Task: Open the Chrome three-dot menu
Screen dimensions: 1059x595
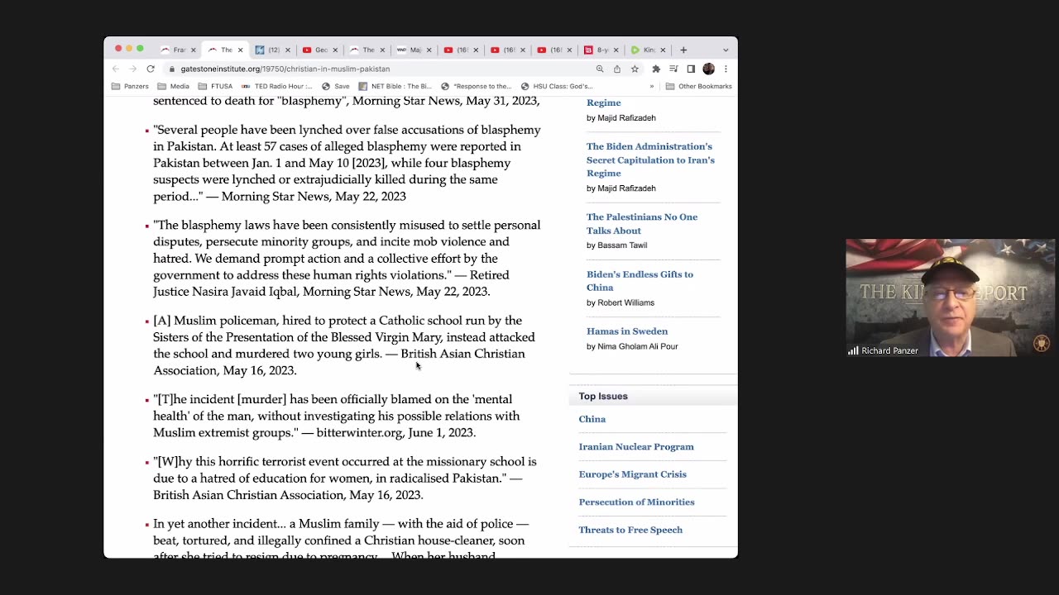Action: click(x=726, y=69)
